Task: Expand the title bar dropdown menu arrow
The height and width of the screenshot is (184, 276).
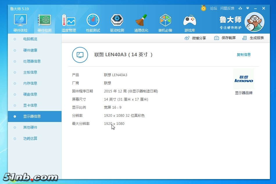Action: point(248,8)
